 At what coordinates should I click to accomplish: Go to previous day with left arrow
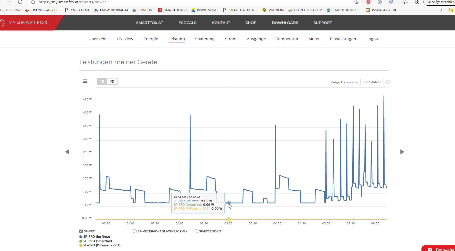[x=67, y=152]
